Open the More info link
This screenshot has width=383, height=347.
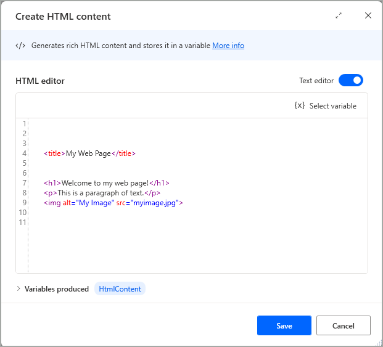tap(228, 46)
